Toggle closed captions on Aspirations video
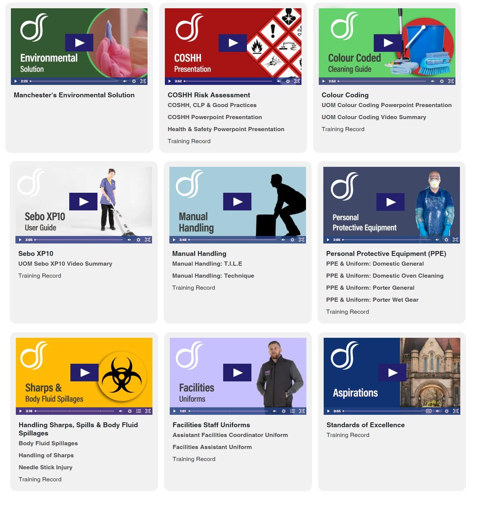Screen dimensions: 478x508 [428, 411]
